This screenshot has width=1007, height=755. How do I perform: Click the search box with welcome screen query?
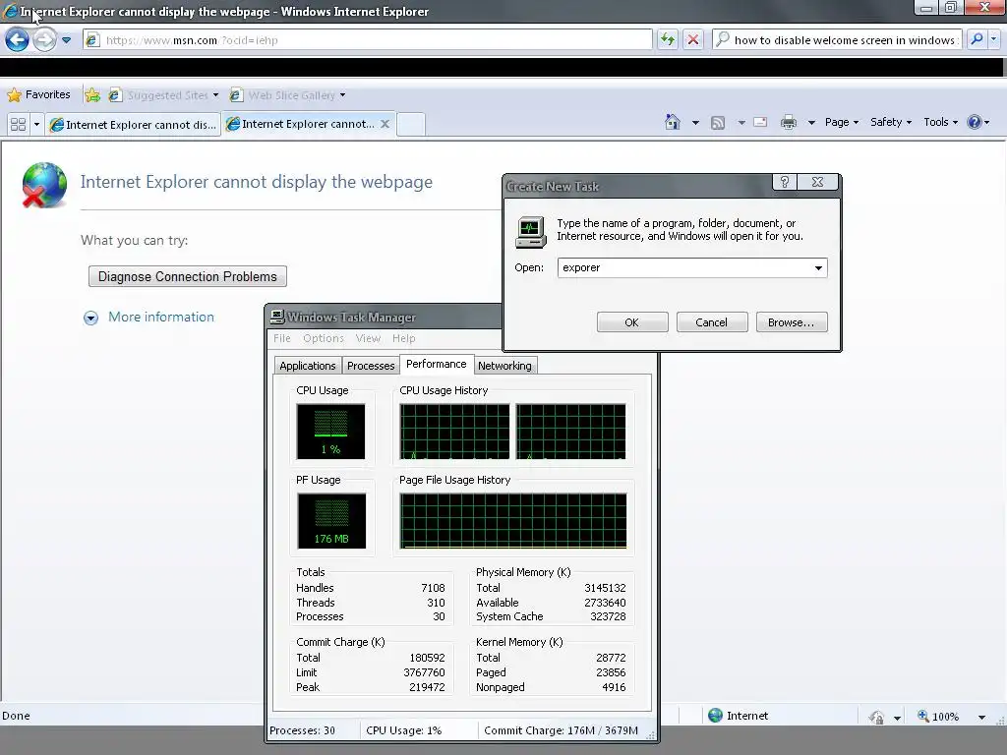[x=837, y=39]
